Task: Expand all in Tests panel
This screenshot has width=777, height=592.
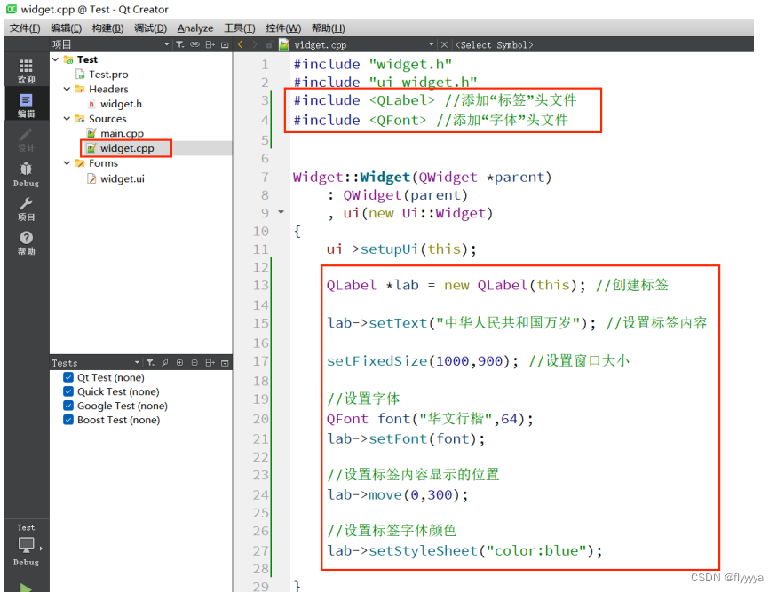Action: pyautogui.click(x=180, y=363)
